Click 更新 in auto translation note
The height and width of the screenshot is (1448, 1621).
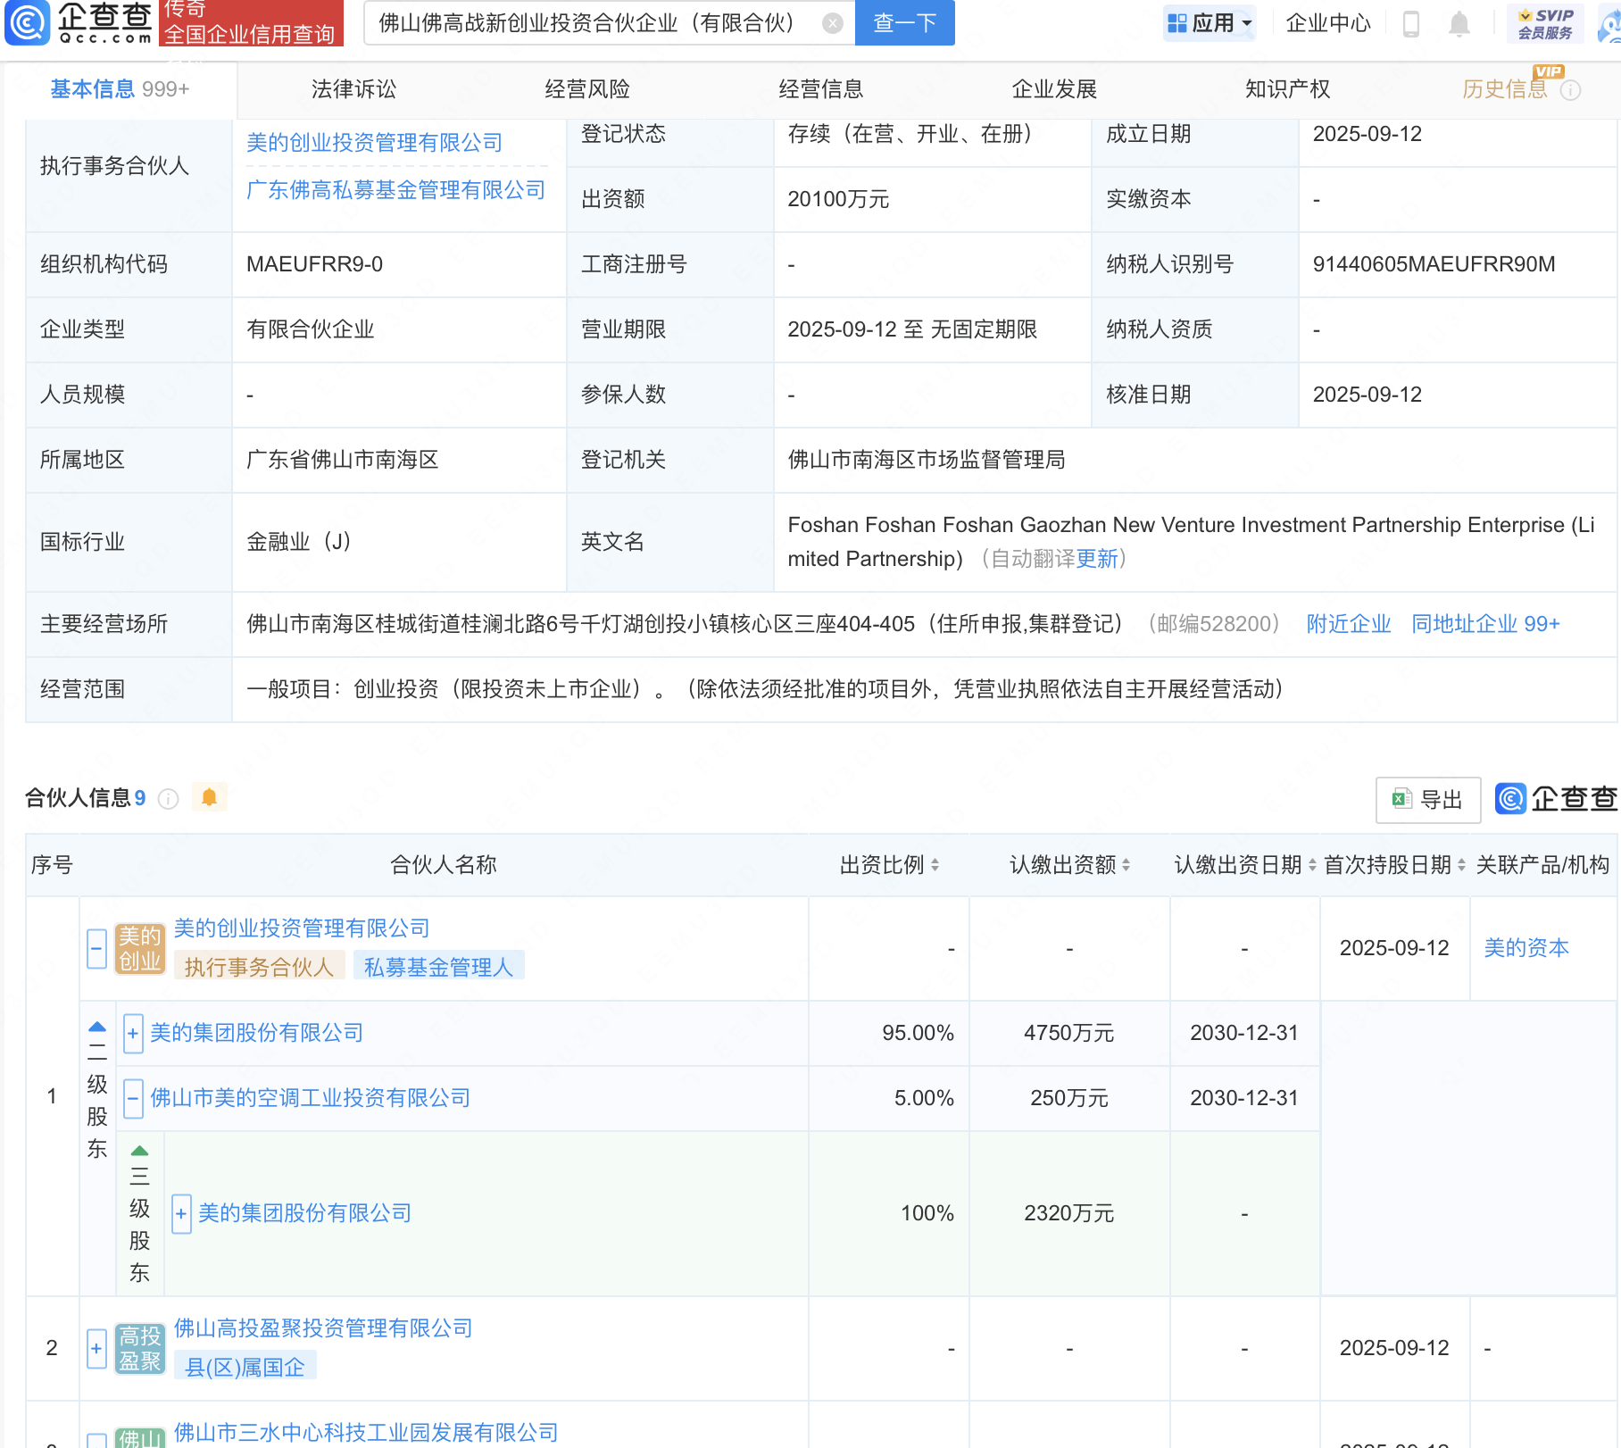click(1097, 559)
